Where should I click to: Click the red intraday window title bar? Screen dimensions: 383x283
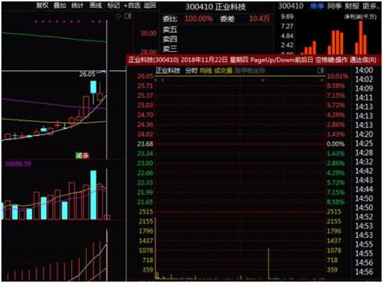(x=254, y=60)
